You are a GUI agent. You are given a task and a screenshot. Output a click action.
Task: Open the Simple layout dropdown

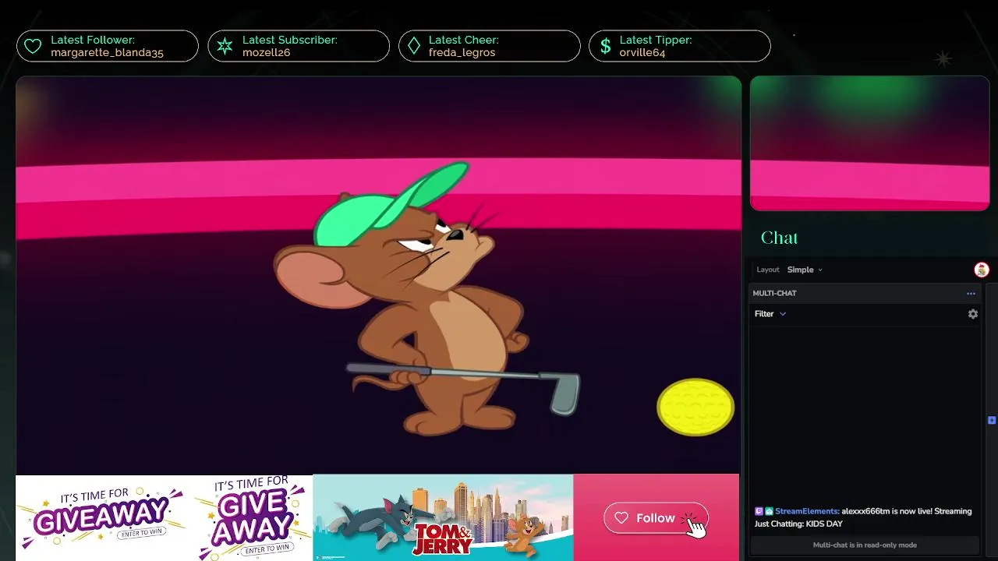[x=805, y=270]
